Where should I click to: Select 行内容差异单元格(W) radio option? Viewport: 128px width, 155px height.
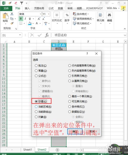[82, 66]
